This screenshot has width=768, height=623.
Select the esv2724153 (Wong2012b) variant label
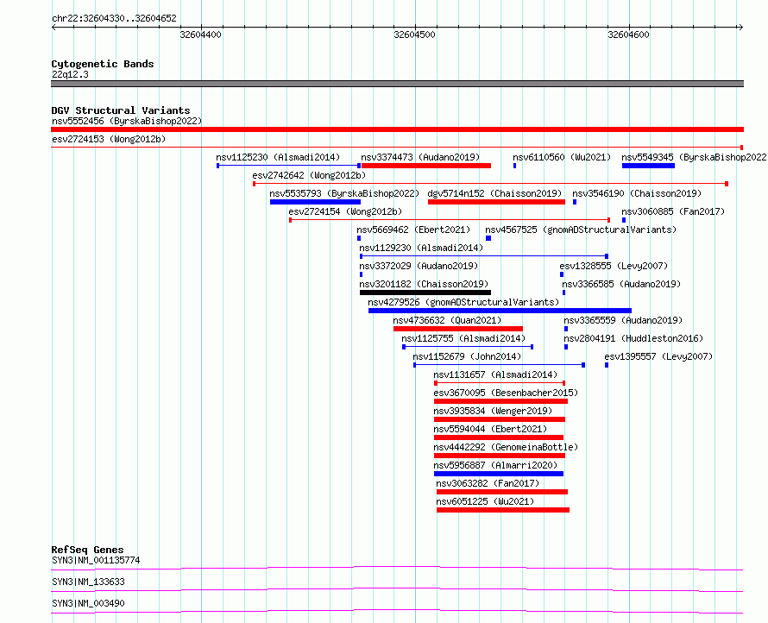coord(109,139)
